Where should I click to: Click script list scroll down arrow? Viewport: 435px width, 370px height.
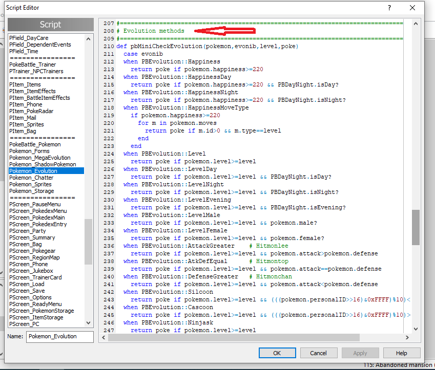(89, 323)
